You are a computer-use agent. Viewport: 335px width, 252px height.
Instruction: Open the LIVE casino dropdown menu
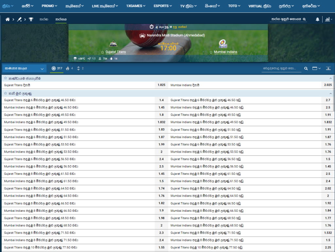click(105, 6)
